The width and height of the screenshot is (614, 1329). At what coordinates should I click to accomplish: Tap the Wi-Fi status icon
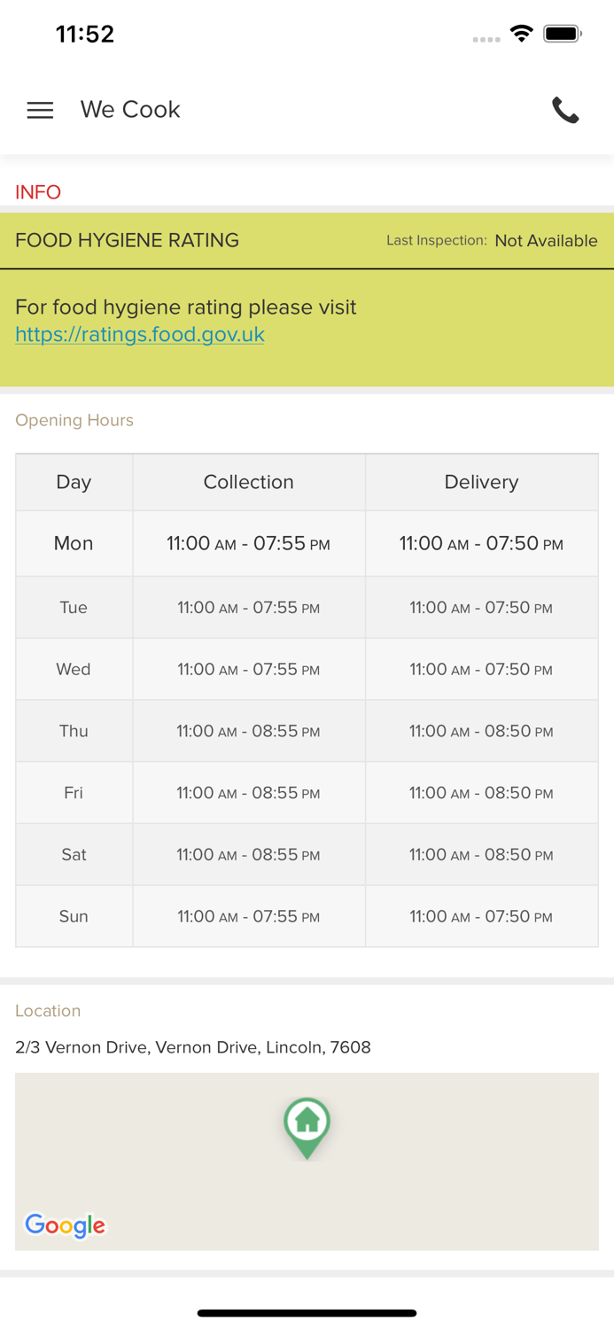[x=521, y=35]
